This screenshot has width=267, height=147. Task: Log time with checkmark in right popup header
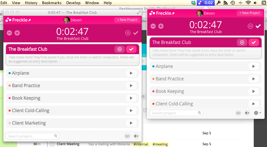coord(258,26)
